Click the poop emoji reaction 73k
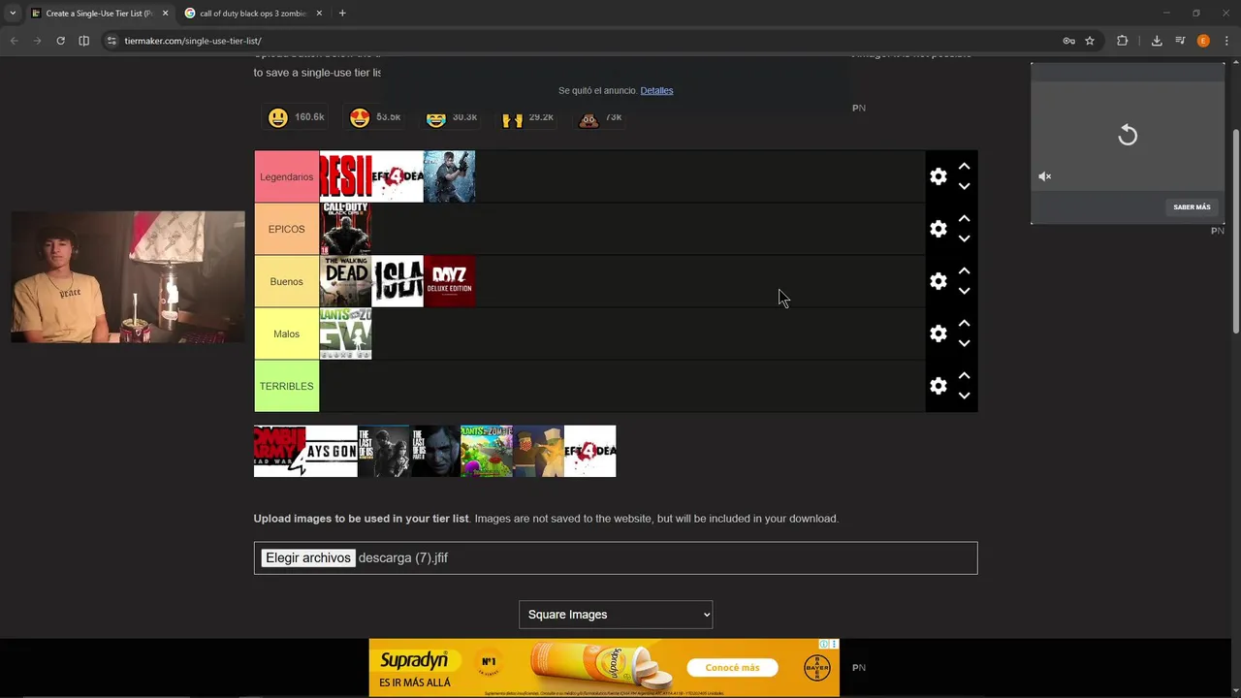1241x698 pixels. (600, 117)
